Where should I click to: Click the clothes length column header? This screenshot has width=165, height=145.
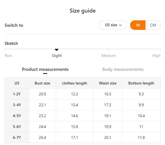click(74, 83)
